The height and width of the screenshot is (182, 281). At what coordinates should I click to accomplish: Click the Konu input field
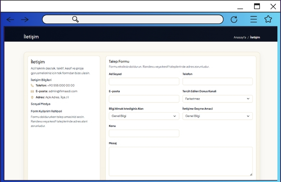(144, 133)
